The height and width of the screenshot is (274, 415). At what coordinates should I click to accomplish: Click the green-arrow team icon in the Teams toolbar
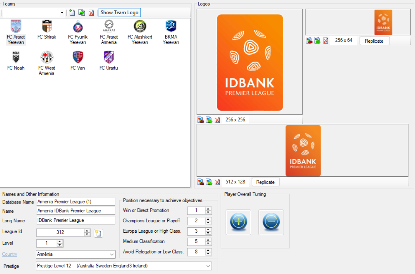click(x=82, y=13)
